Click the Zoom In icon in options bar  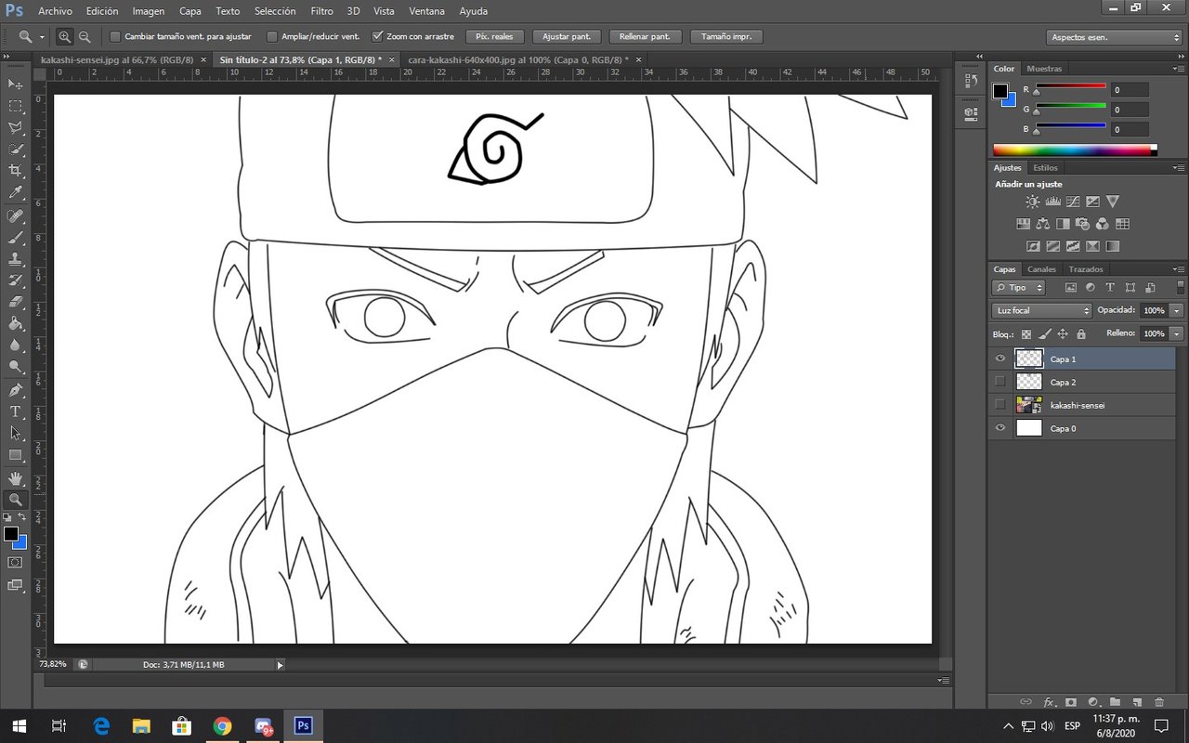[x=65, y=37]
